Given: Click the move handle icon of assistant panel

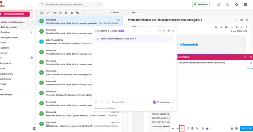Looking at the screenshot, I should click(168, 31).
